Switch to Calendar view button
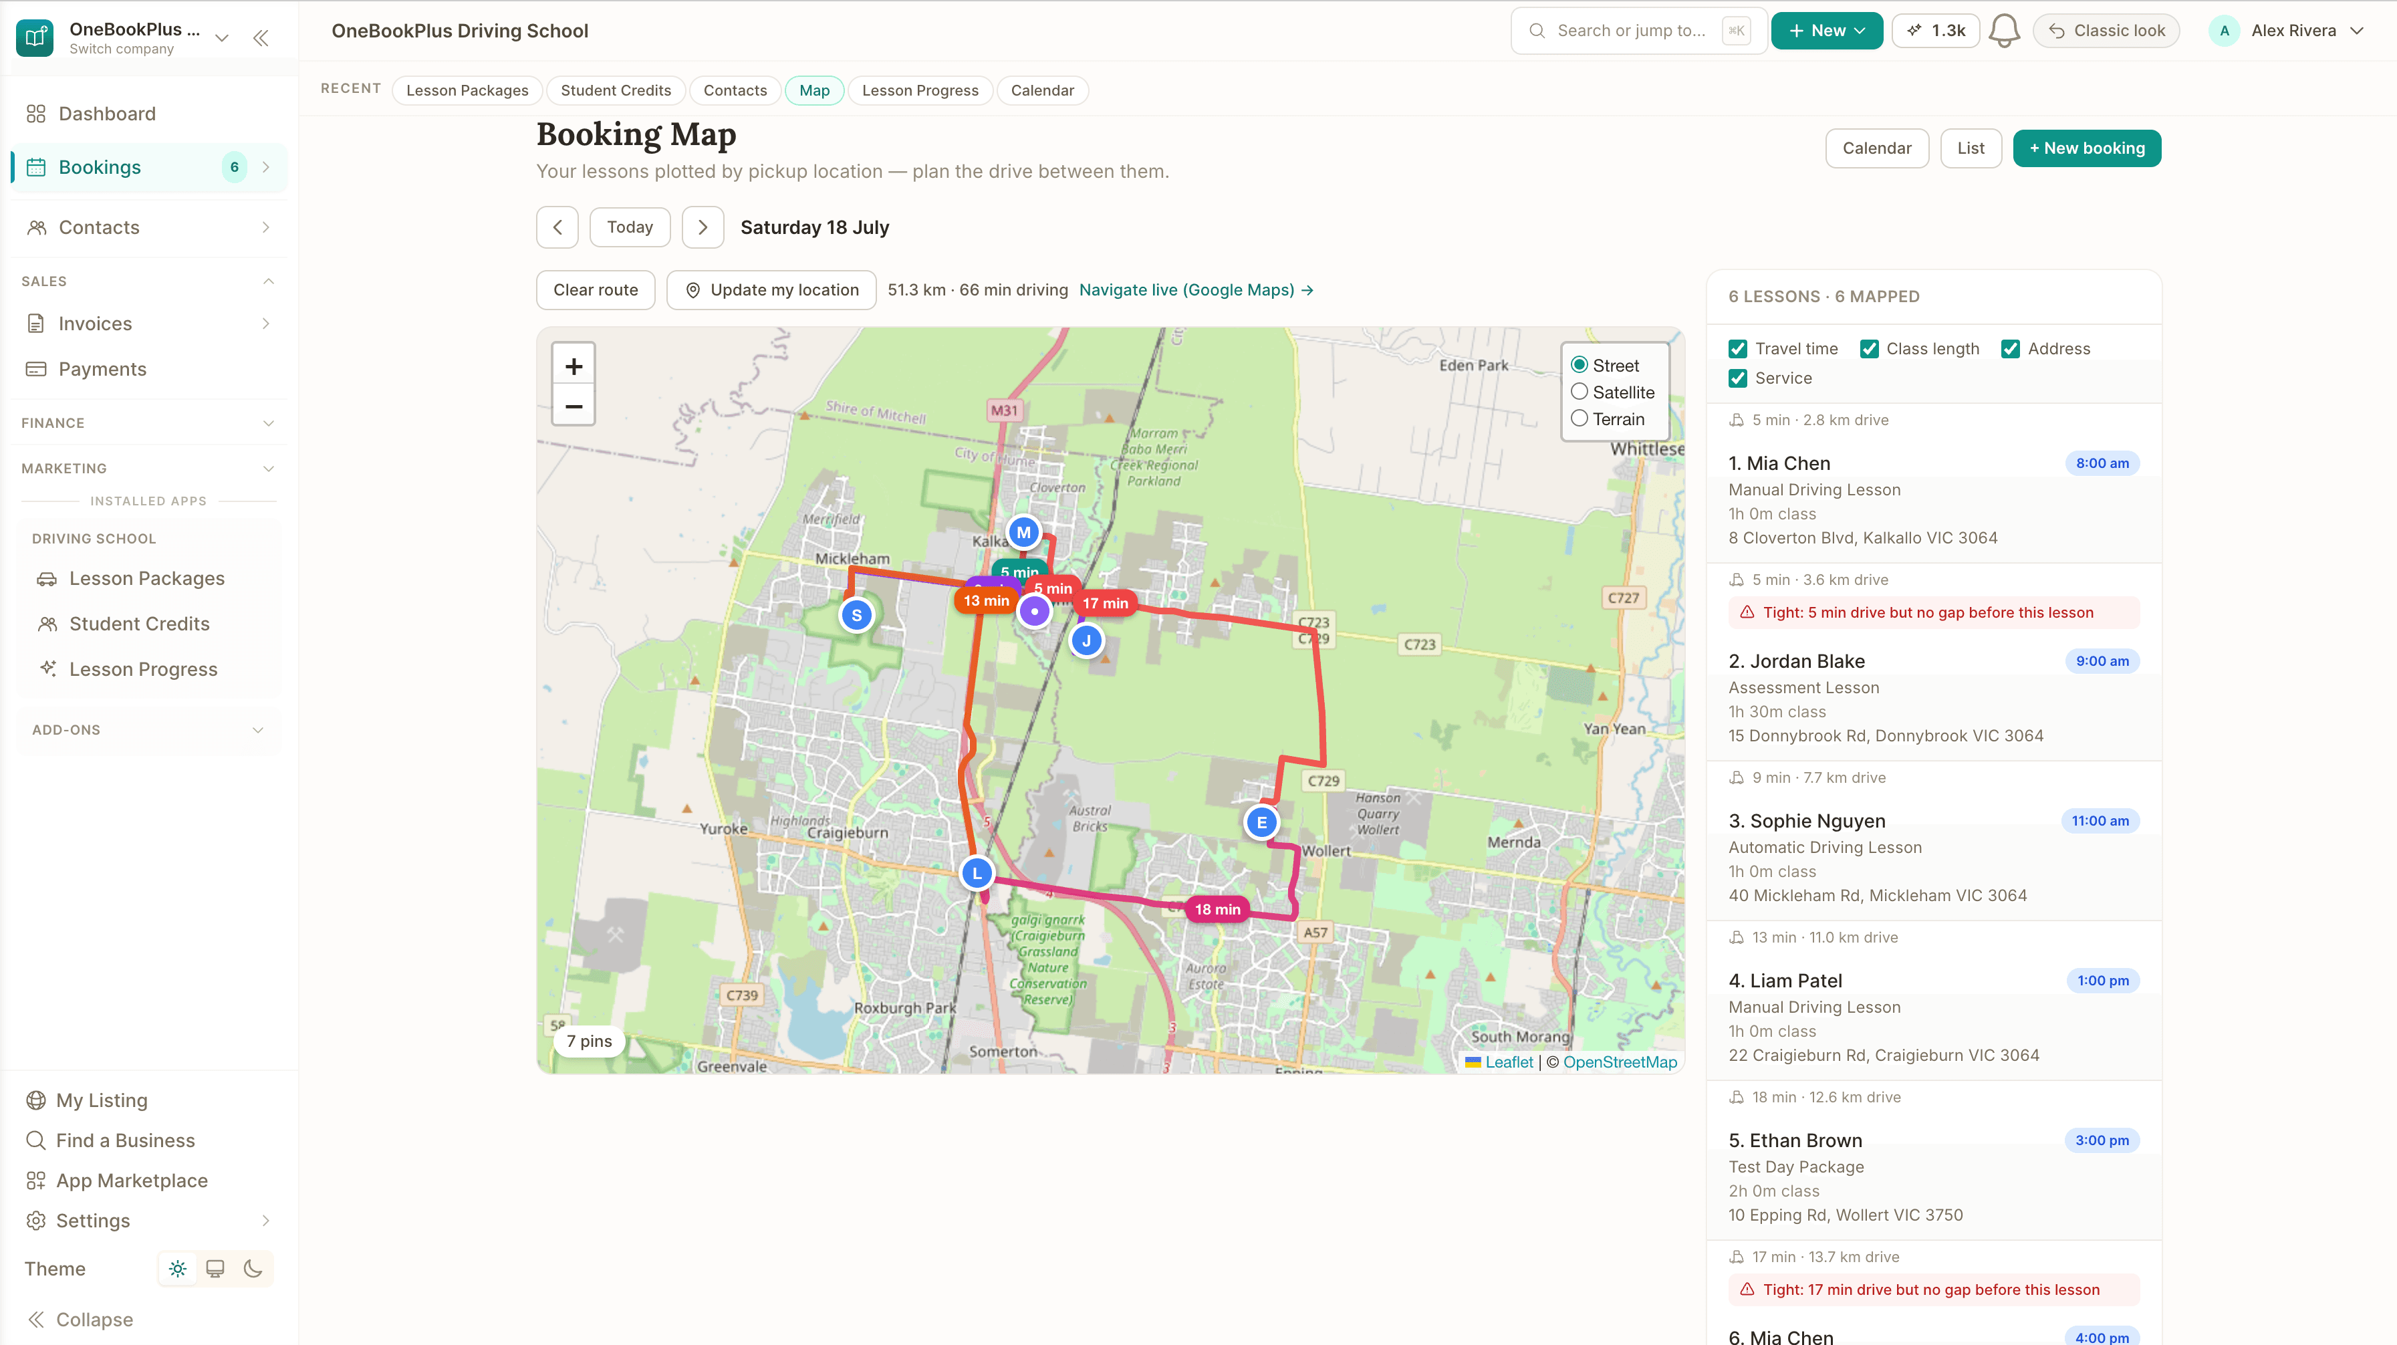Image resolution: width=2397 pixels, height=1345 pixels. 1877,149
